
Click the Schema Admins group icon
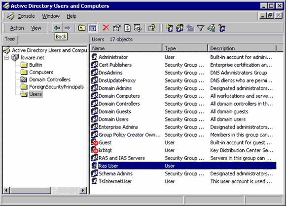click(x=95, y=173)
